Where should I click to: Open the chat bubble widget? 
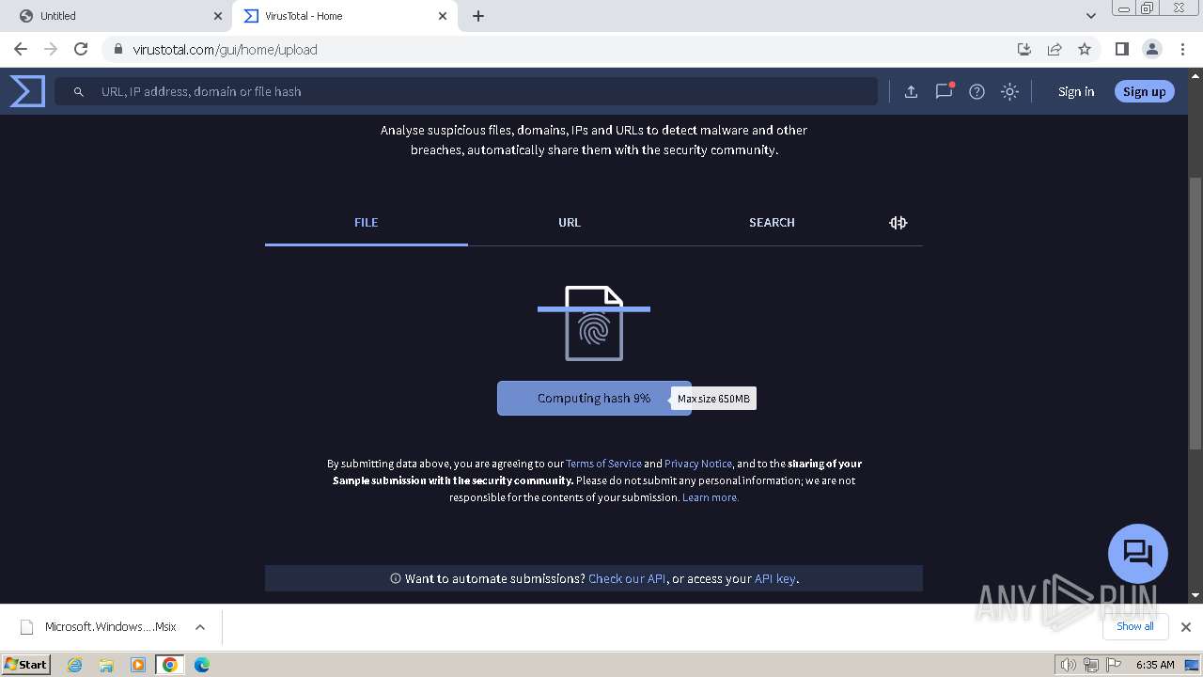point(1137,553)
